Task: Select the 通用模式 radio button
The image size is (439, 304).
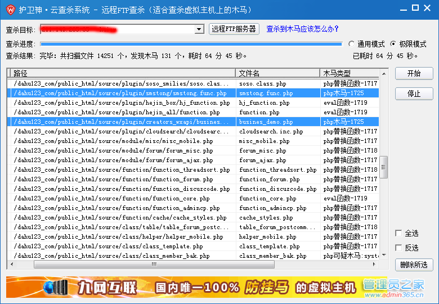Action: (351, 44)
